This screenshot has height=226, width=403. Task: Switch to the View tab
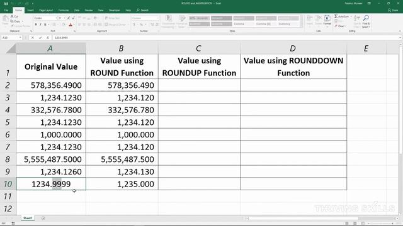pos(101,10)
